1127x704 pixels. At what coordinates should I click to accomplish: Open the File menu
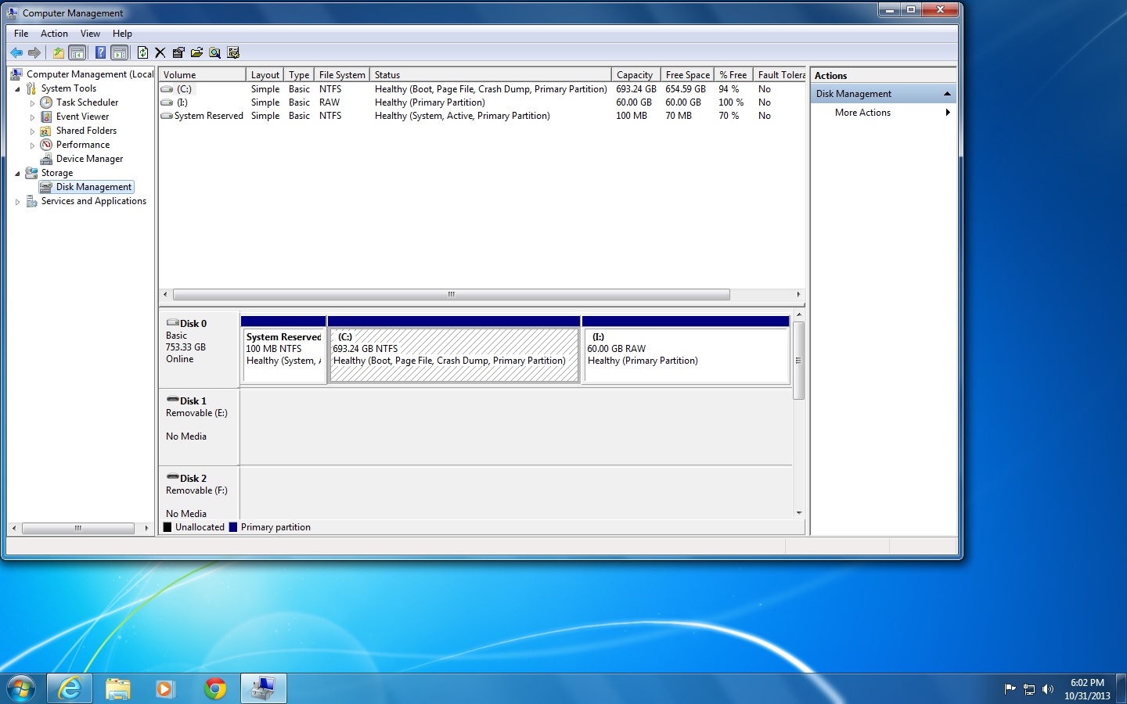(x=21, y=34)
